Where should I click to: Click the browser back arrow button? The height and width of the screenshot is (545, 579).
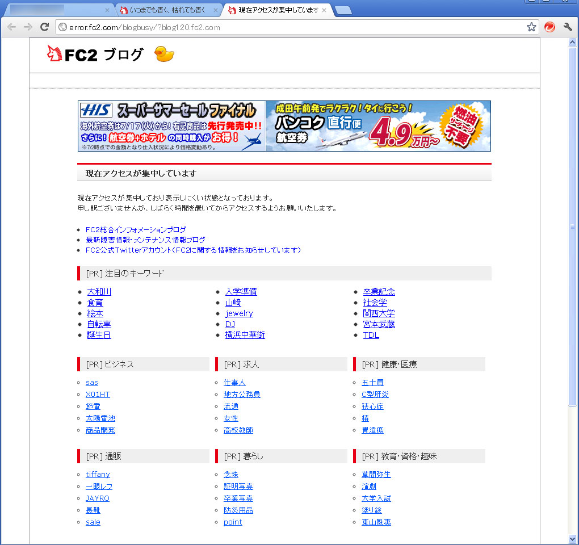[x=12, y=27]
